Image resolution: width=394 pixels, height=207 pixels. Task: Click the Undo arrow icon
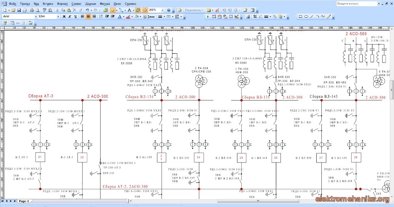87,10
